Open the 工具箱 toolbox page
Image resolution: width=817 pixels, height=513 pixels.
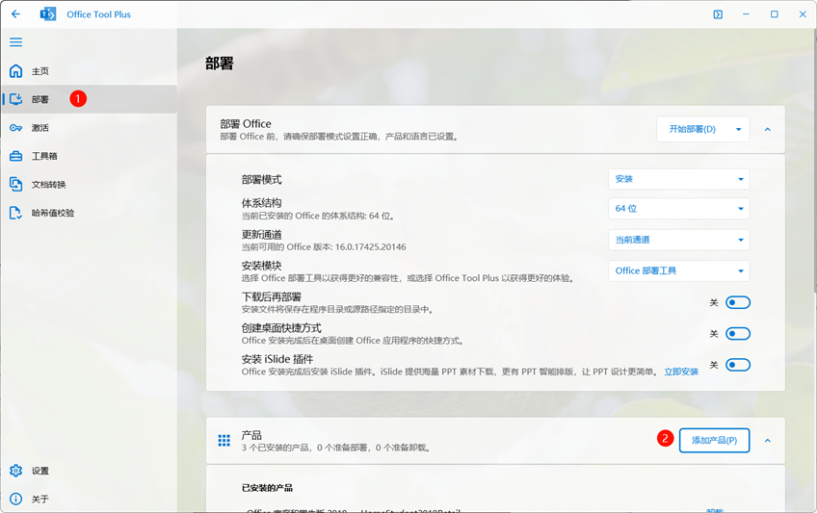[x=89, y=156]
